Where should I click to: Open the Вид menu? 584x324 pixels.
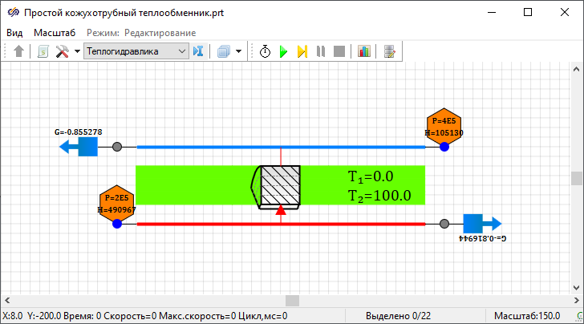[x=14, y=32]
